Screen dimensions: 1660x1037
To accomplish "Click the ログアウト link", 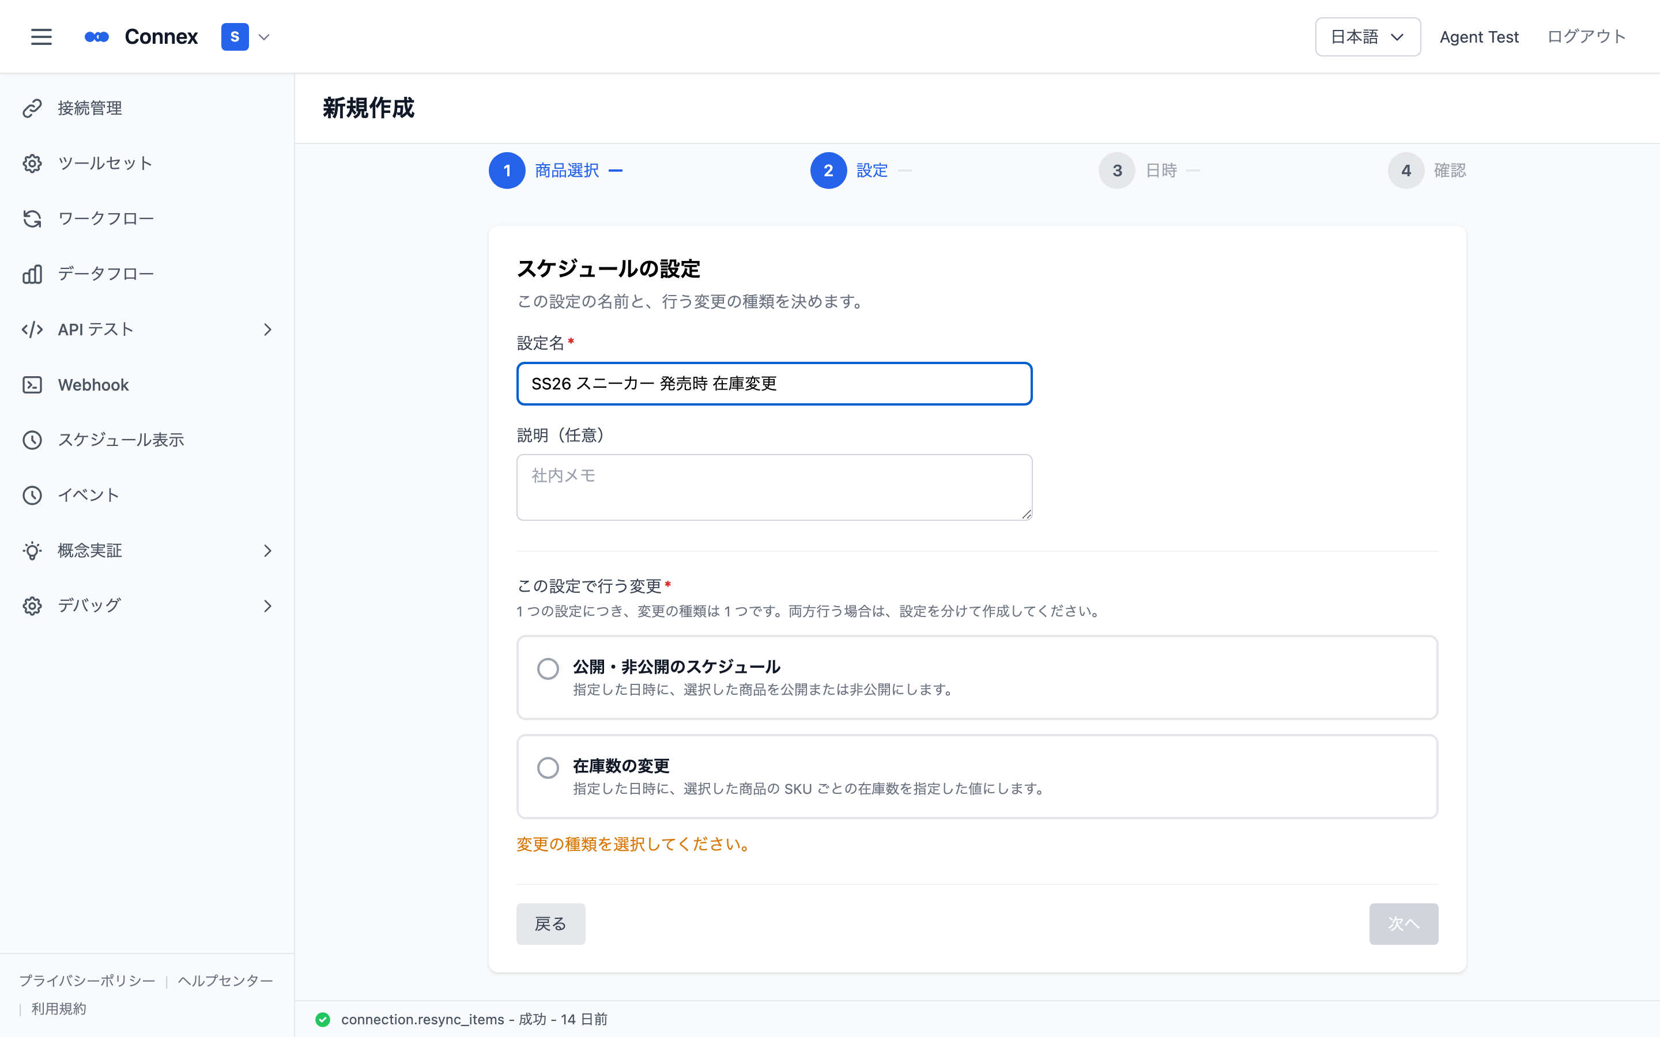I will coord(1586,37).
